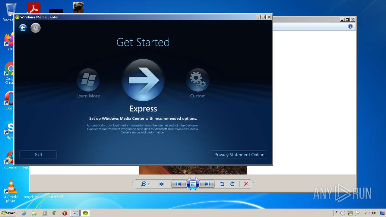The image size is (386, 217).
Task: Switch to Photo Viewer taskbar button
Action: tap(75, 213)
